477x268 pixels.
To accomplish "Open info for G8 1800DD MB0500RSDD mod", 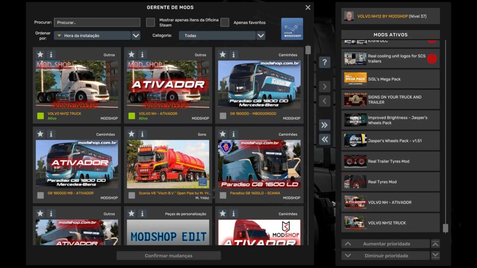I will 233,54.
